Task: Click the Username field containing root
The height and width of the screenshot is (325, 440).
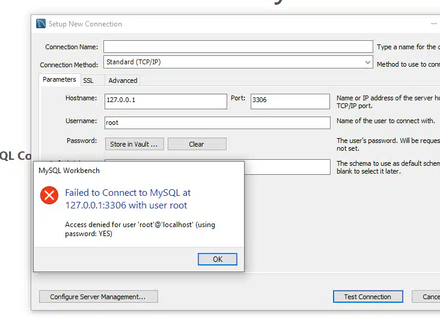Action: click(217, 123)
